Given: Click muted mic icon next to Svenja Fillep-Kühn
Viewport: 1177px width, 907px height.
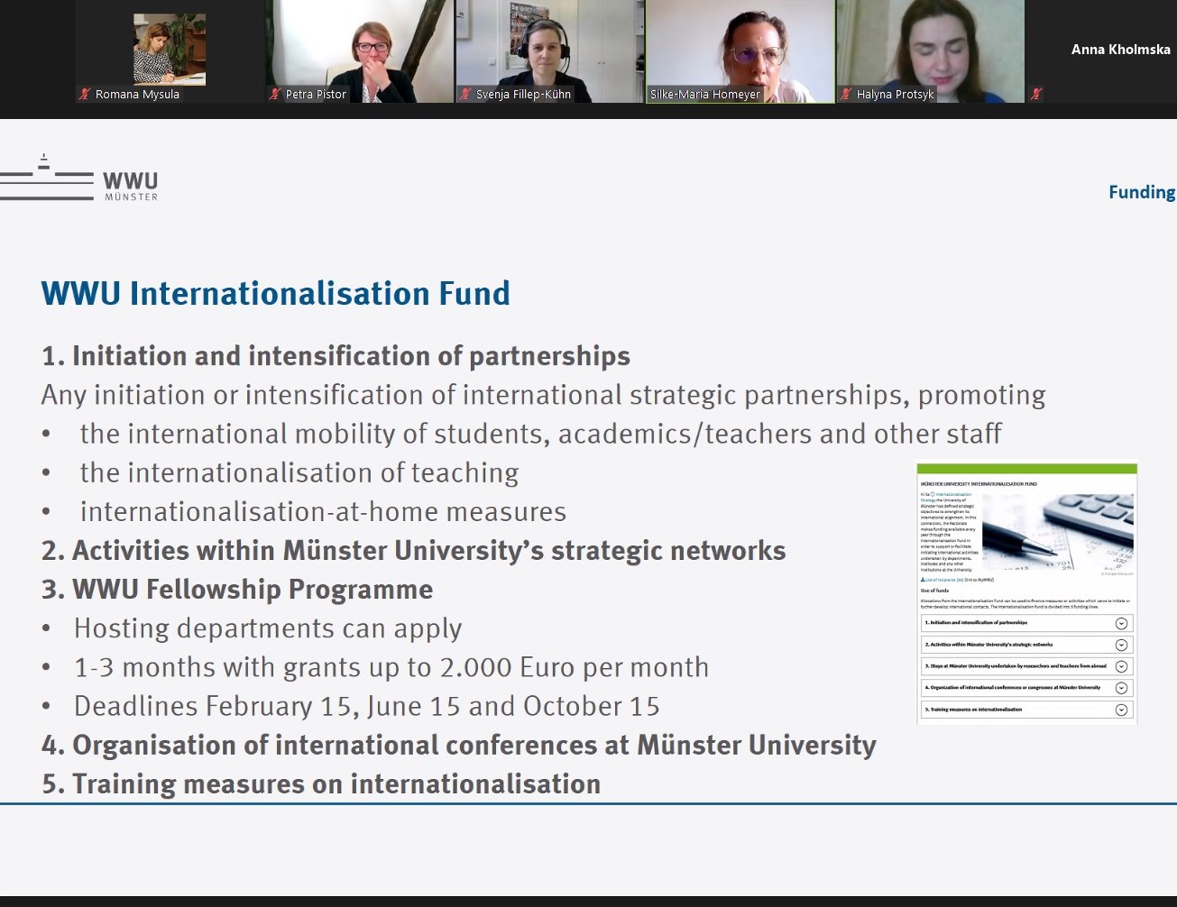Looking at the screenshot, I should click(465, 94).
